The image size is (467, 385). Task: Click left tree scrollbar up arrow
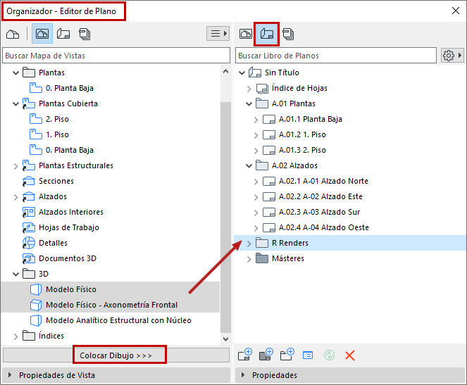pyautogui.click(x=225, y=71)
